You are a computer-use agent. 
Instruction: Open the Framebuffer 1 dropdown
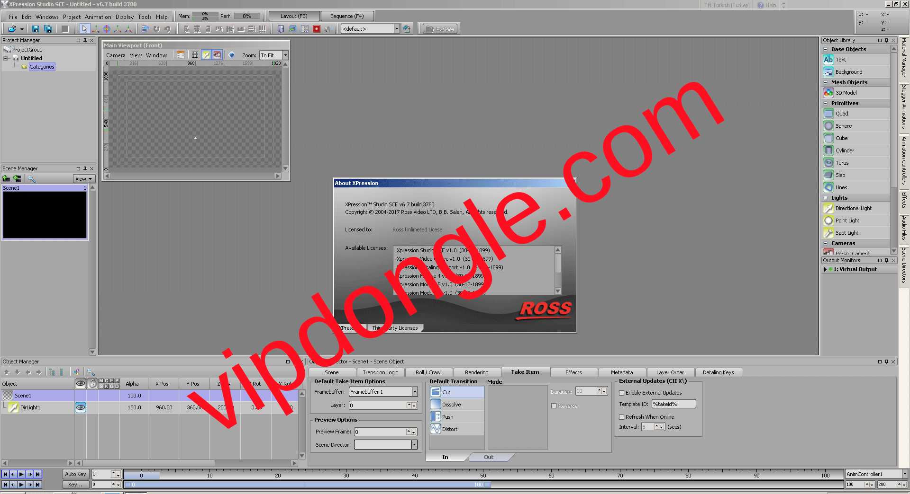coord(415,392)
